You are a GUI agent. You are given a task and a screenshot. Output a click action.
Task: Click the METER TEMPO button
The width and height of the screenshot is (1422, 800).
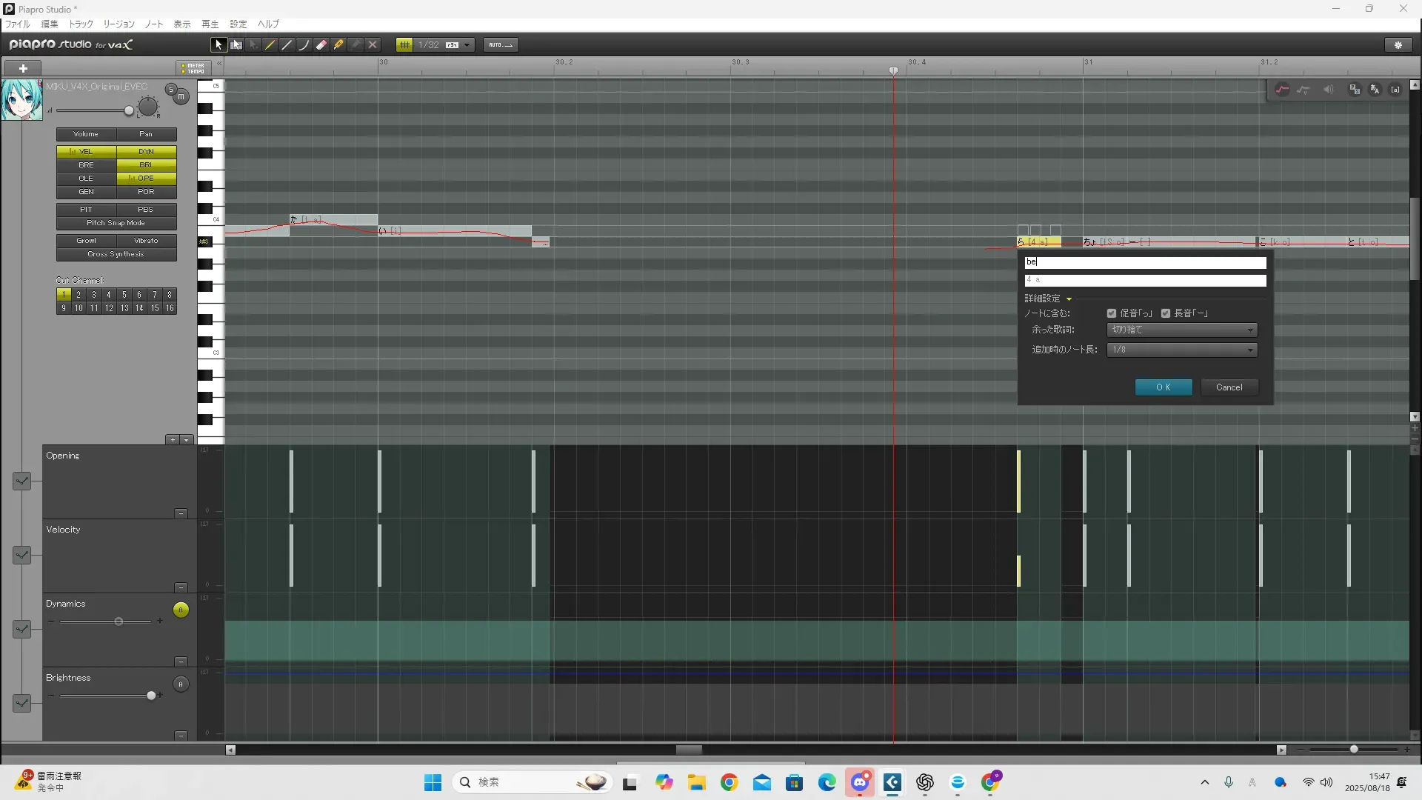pos(194,68)
